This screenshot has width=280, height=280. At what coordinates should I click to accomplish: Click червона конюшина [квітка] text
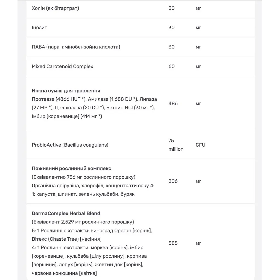[x=64, y=273]
